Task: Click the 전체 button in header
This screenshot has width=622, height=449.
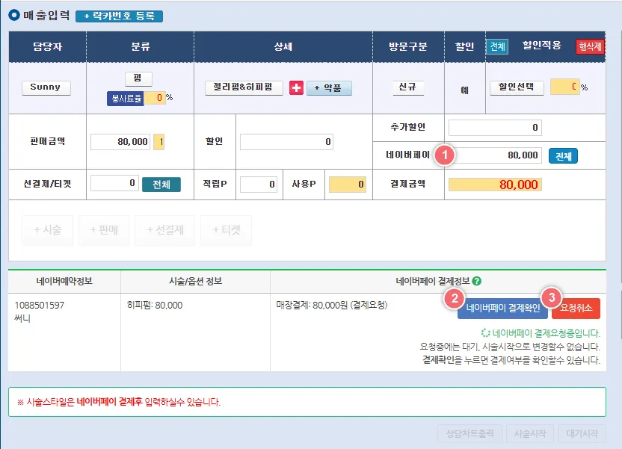Action: (x=497, y=47)
